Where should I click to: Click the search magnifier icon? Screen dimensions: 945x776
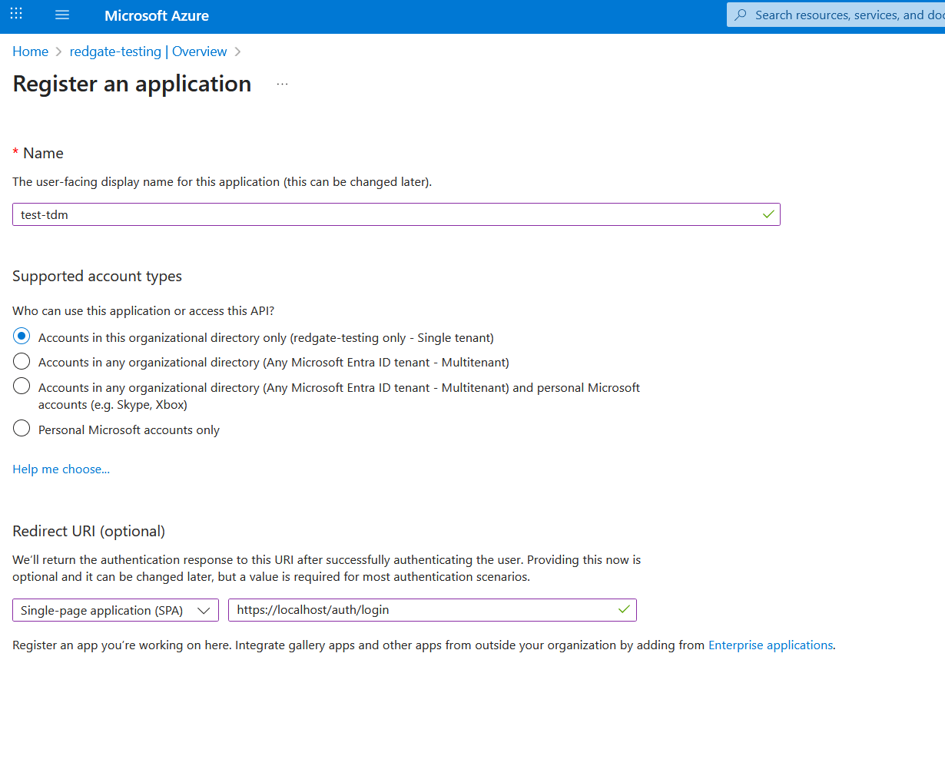741,15
